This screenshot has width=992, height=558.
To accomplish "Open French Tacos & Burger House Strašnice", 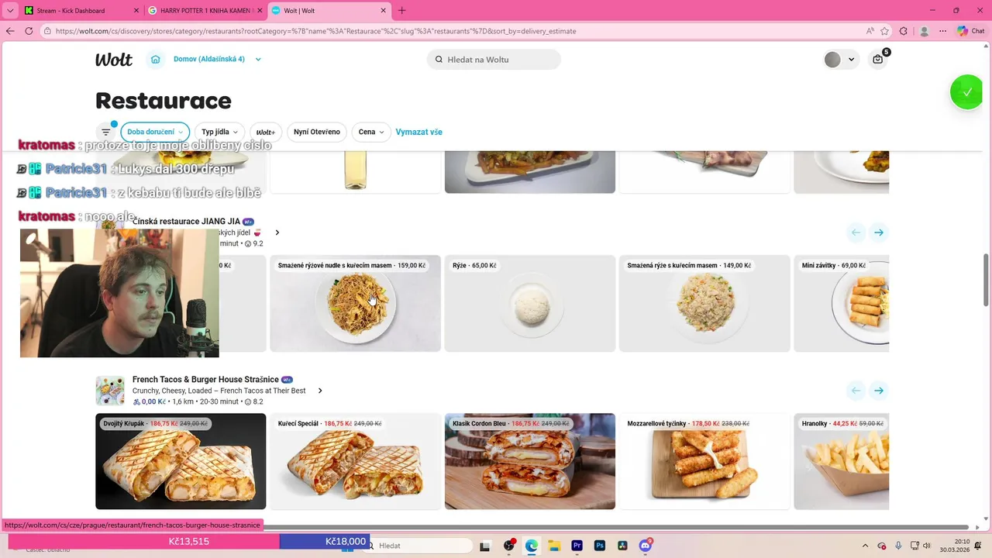I will (205, 380).
